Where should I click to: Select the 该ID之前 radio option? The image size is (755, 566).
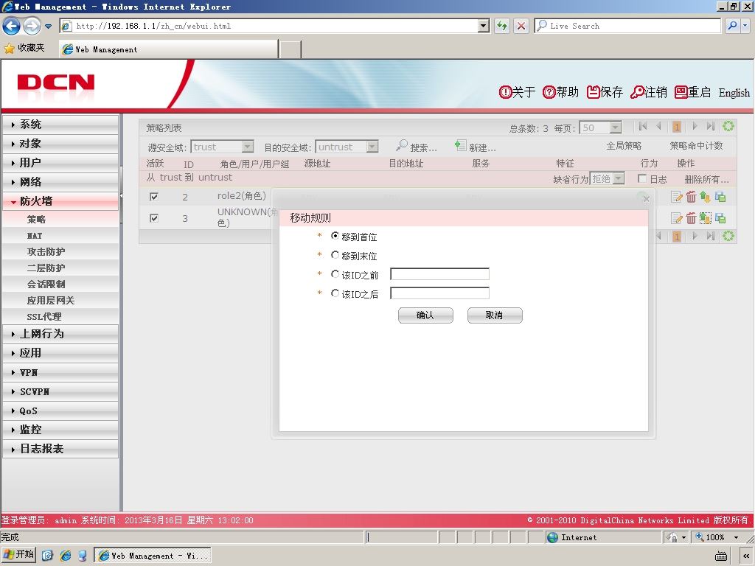click(335, 274)
